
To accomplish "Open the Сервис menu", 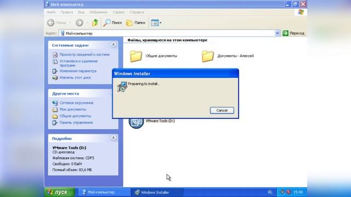I will 118,12.
